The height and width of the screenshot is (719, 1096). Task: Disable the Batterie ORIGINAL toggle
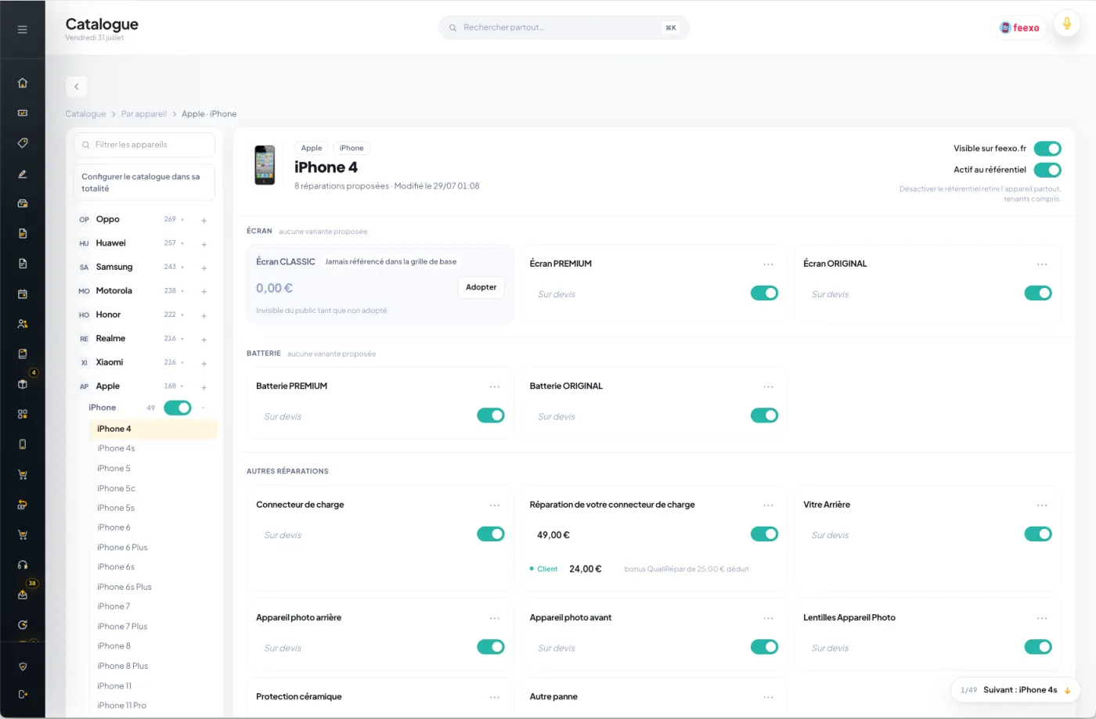pyautogui.click(x=764, y=415)
